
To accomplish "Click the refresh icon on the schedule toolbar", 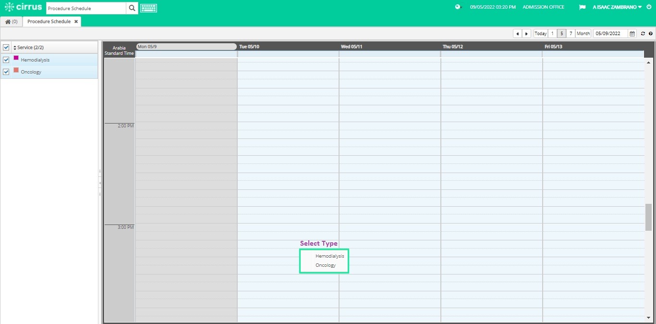I will click(643, 33).
